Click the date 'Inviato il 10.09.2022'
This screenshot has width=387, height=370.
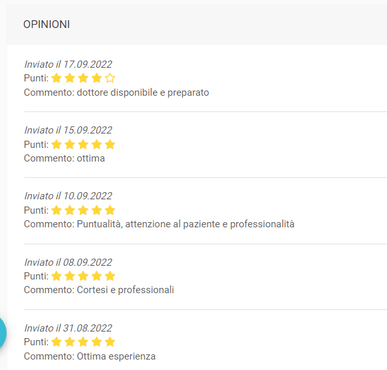tap(68, 196)
